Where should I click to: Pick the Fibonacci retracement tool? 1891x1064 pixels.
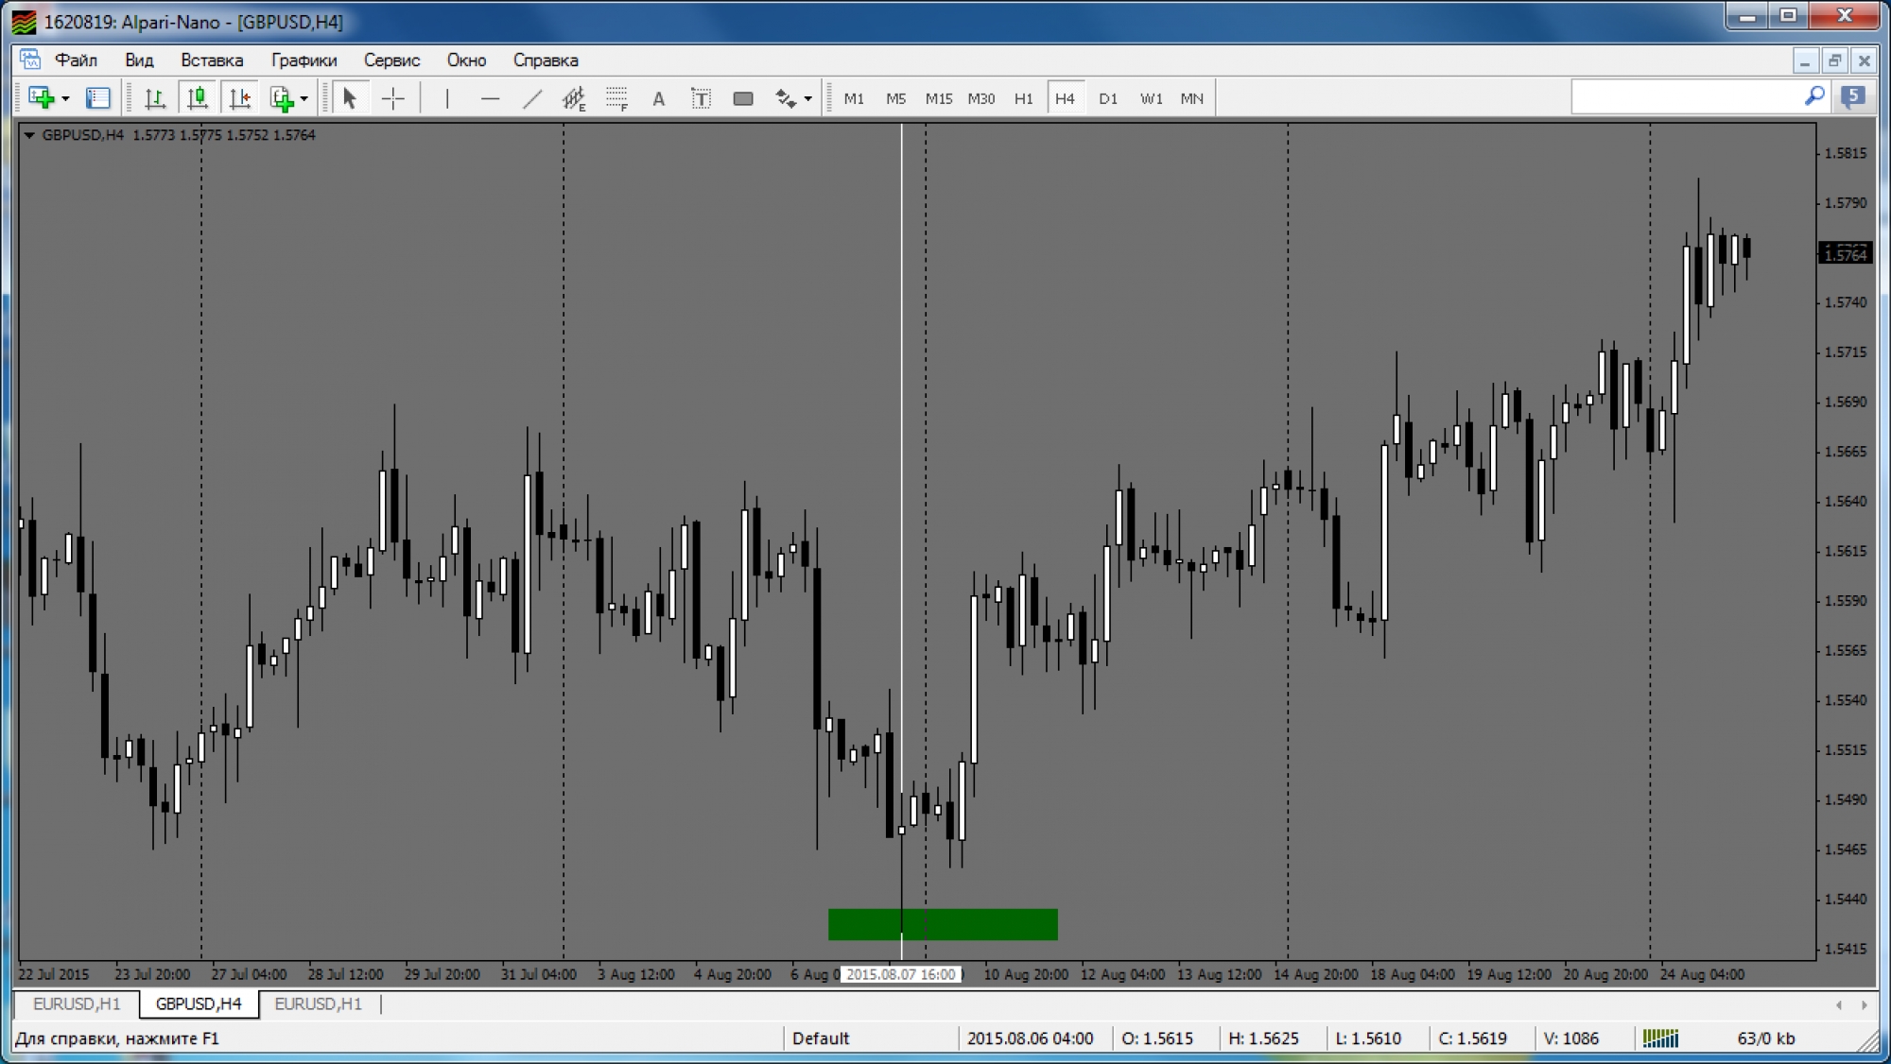click(x=616, y=98)
